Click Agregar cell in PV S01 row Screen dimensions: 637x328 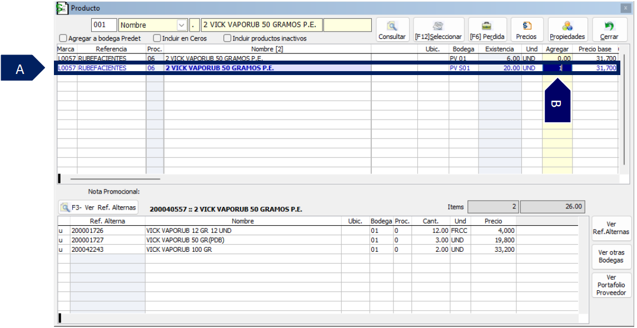coord(557,68)
